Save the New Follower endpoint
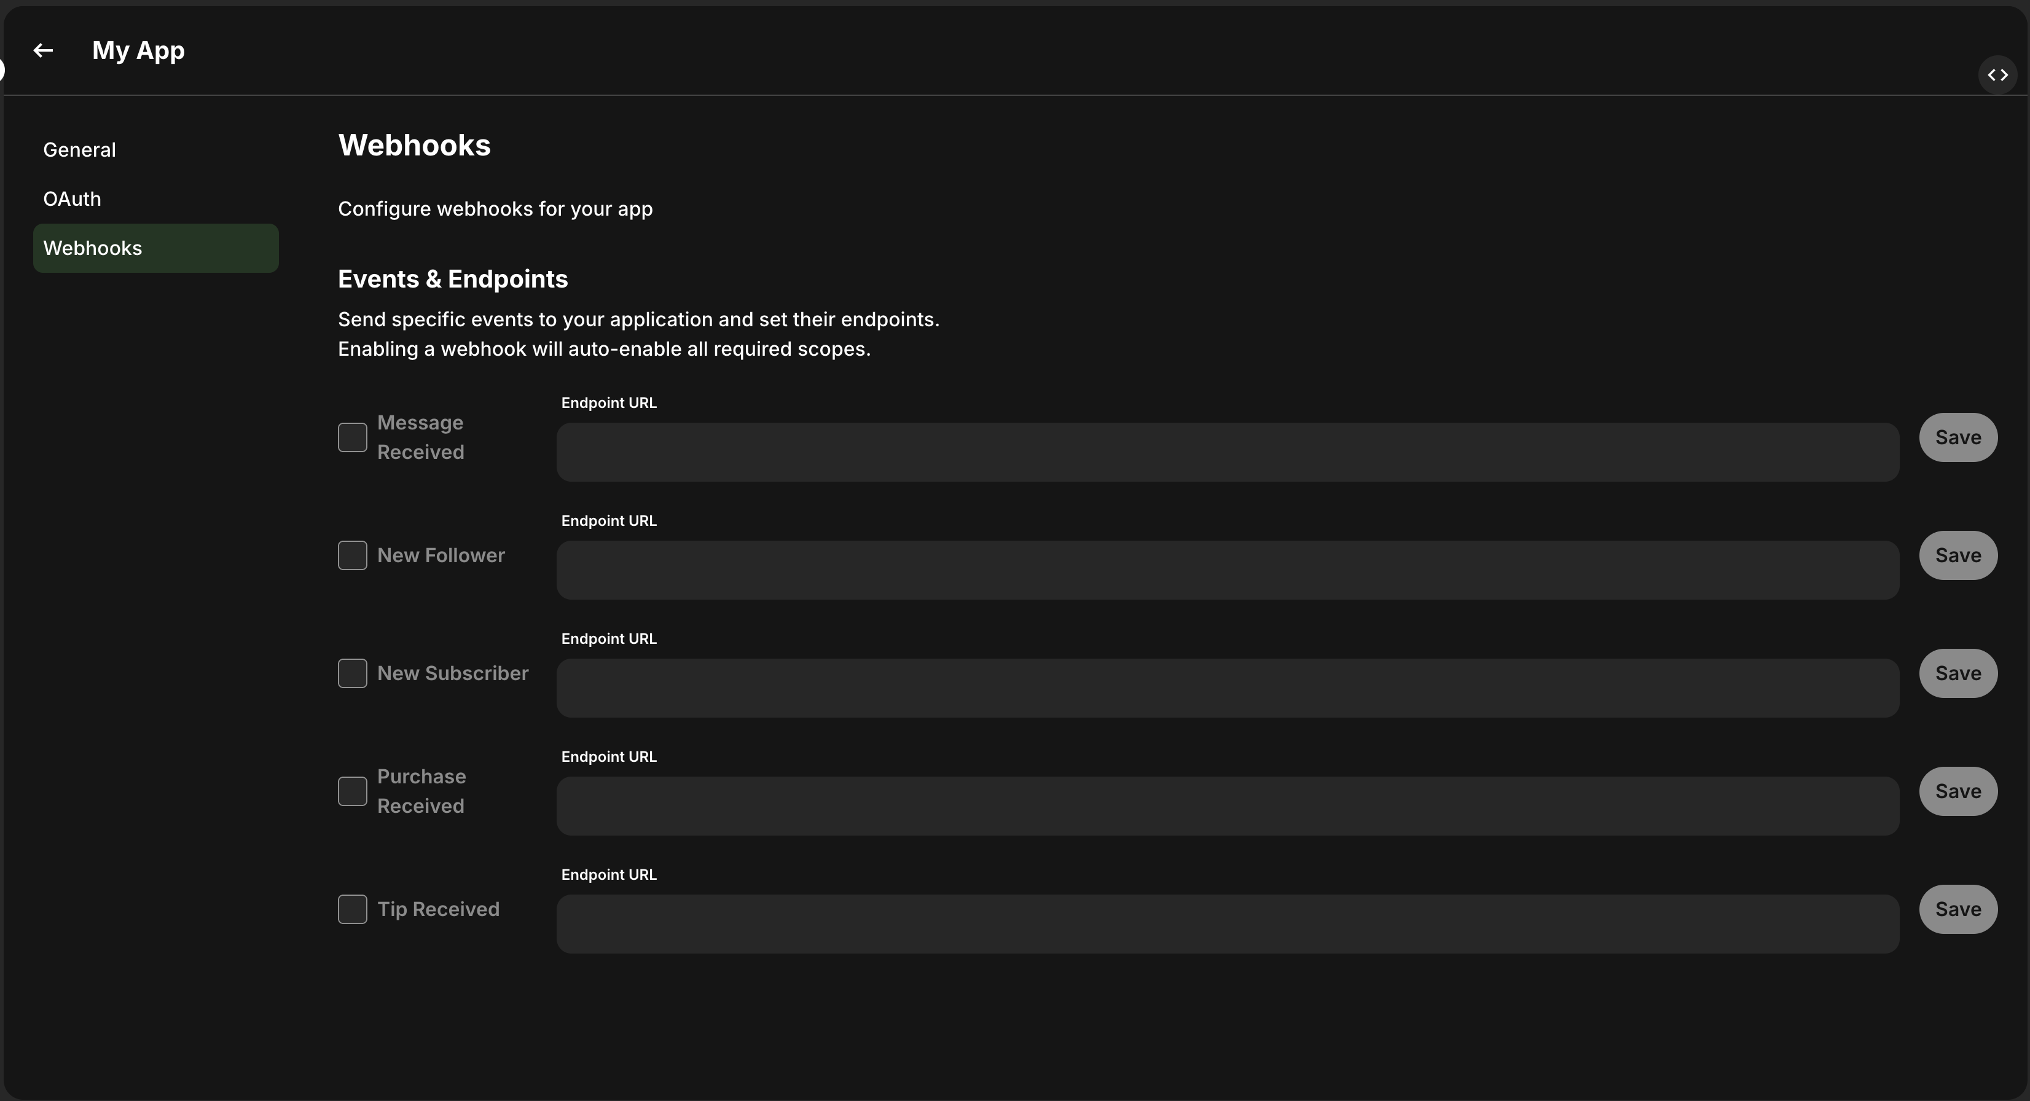Image resolution: width=2030 pixels, height=1101 pixels. pos(1958,555)
